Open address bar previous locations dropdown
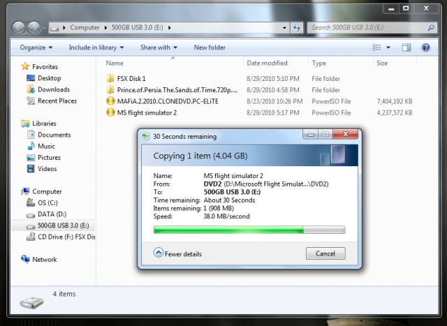This screenshot has width=447, height=326. (x=284, y=28)
